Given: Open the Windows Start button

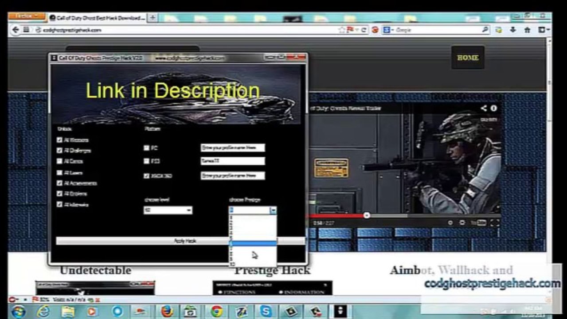Looking at the screenshot, I should [19, 311].
